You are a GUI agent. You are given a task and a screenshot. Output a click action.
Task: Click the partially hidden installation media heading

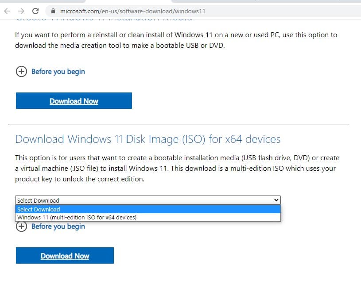click(x=104, y=19)
